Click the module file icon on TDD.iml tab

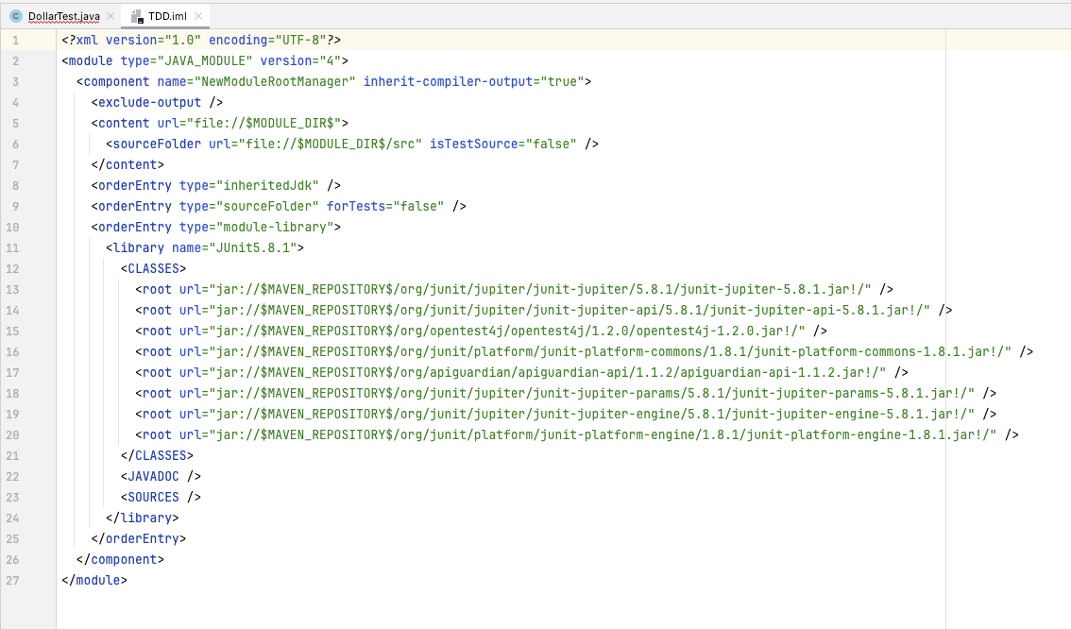(137, 16)
